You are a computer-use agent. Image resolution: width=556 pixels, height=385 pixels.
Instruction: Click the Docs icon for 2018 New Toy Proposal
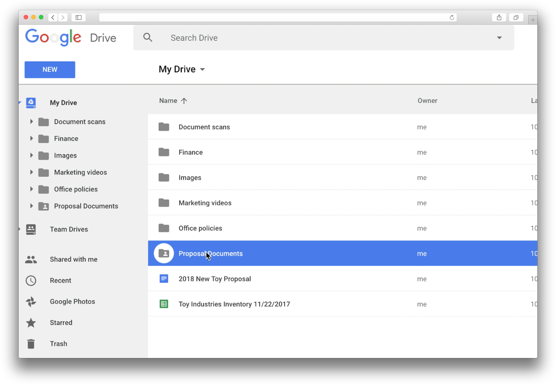(164, 279)
